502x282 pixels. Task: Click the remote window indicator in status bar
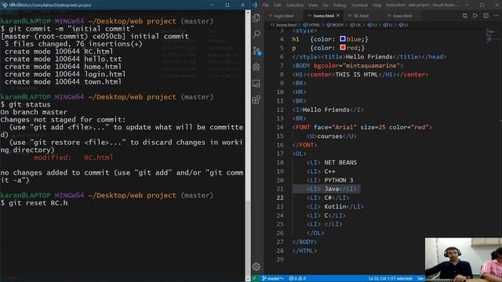(255, 279)
